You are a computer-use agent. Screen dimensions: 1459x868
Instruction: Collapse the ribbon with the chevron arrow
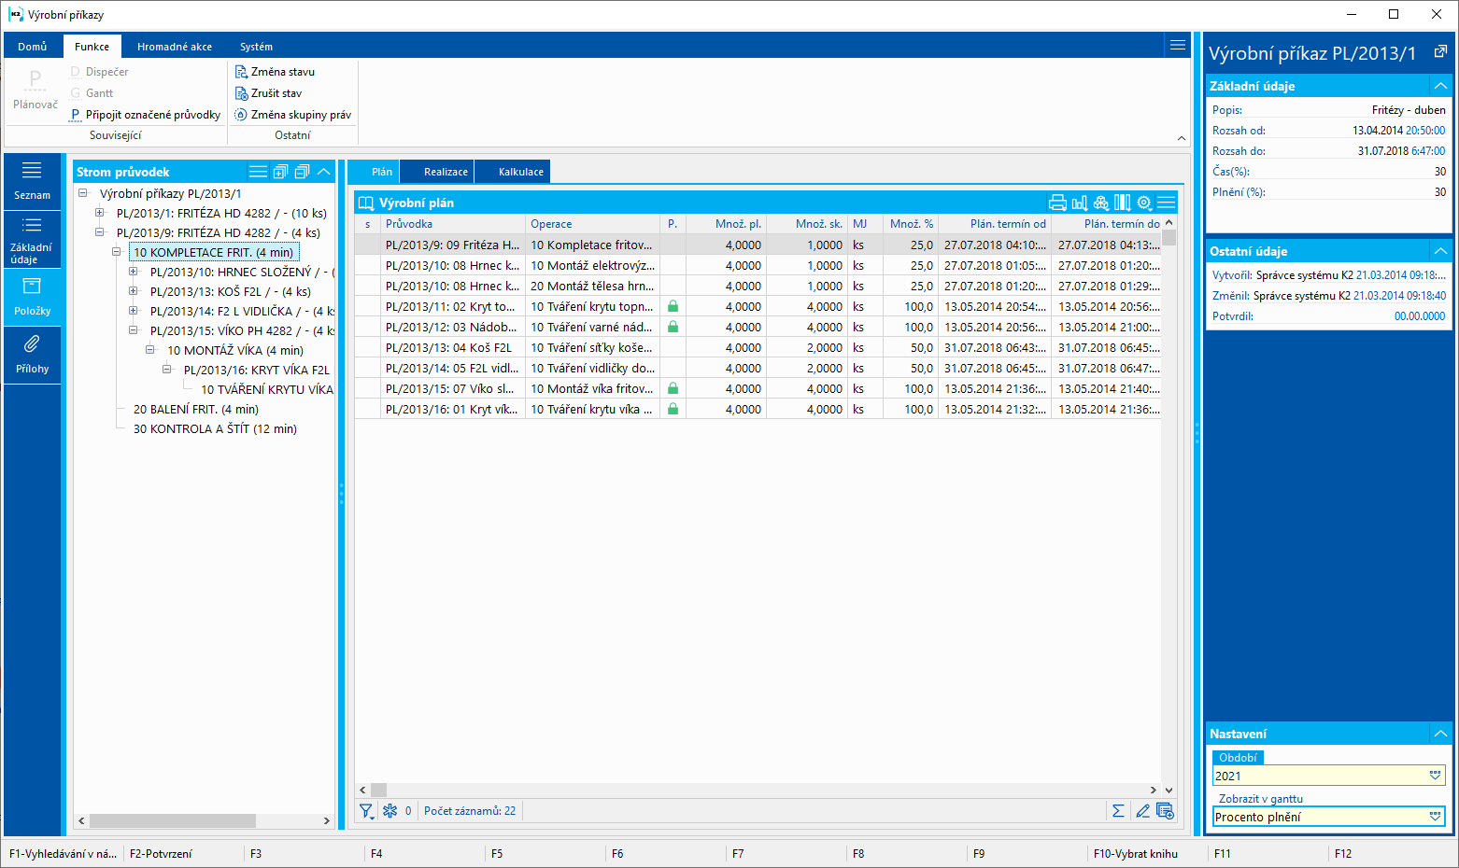click(1182, 138)
